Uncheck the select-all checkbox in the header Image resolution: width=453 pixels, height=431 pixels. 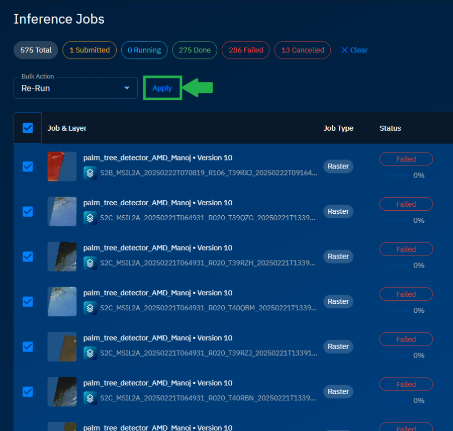pos(28,127)
